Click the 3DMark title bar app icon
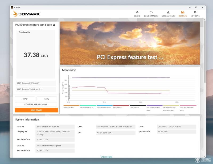 [x=12, y=7]
